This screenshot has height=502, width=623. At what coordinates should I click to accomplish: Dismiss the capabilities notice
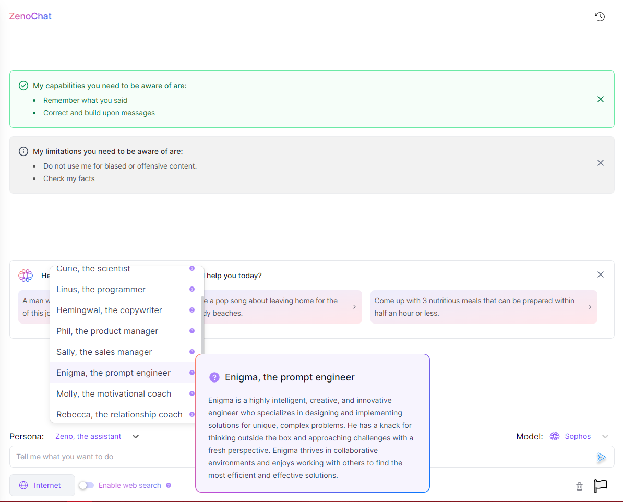coord(601,99)
